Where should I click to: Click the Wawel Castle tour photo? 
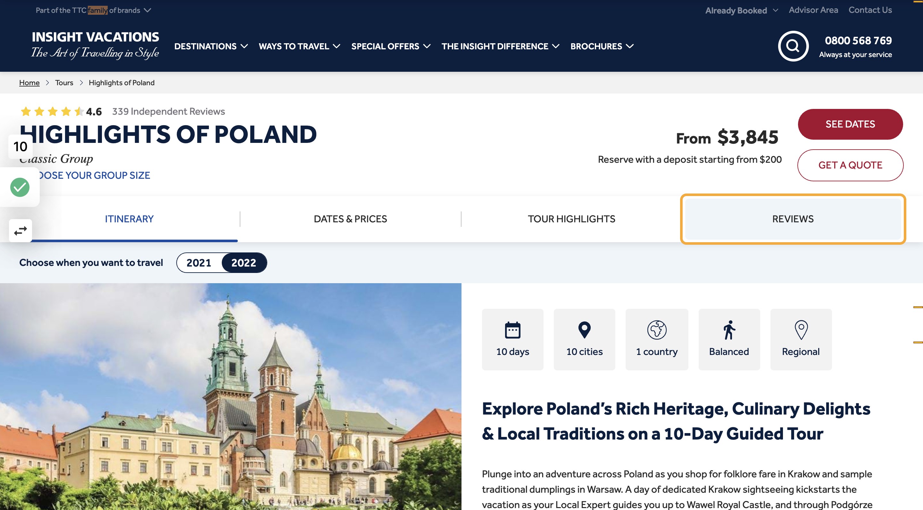pos(230,397)
